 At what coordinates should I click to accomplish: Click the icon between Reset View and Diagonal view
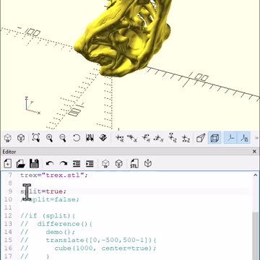coord(90,138)
